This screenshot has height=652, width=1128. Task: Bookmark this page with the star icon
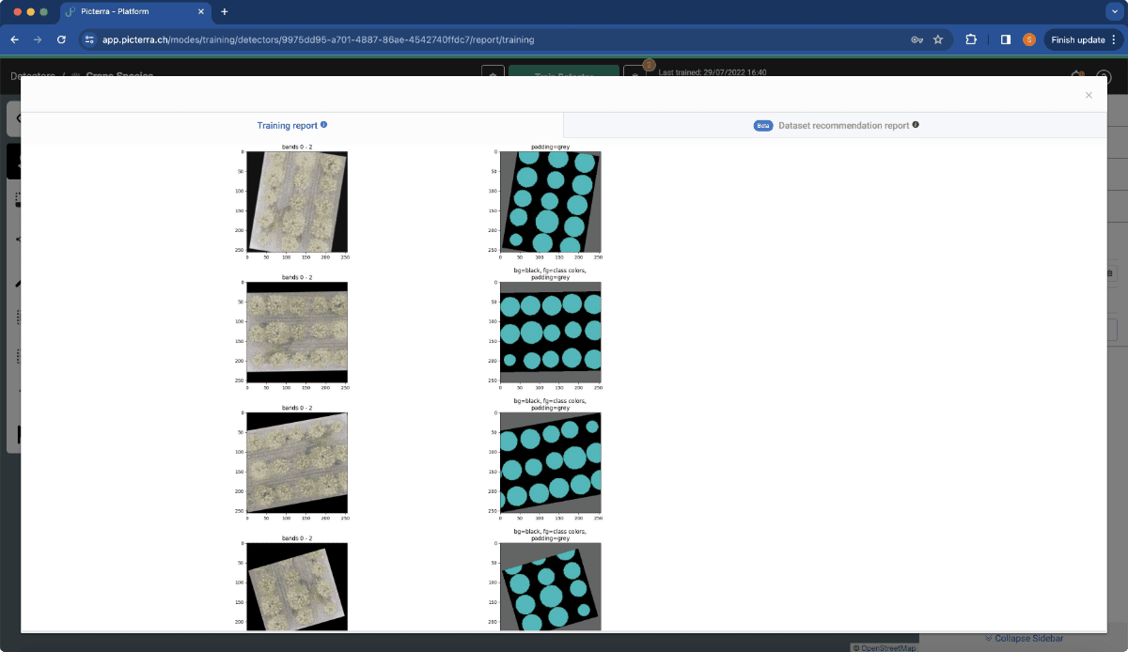click(938, 40)
